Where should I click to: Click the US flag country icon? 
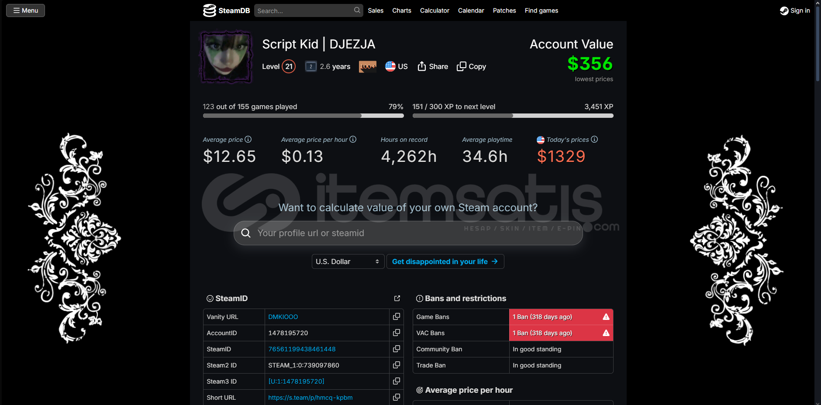[390, 66]
